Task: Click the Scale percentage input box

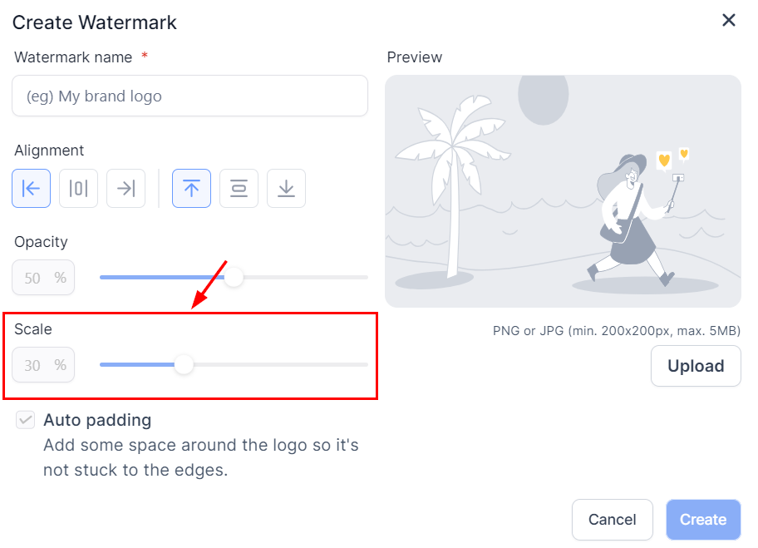Action: point(43,365)
